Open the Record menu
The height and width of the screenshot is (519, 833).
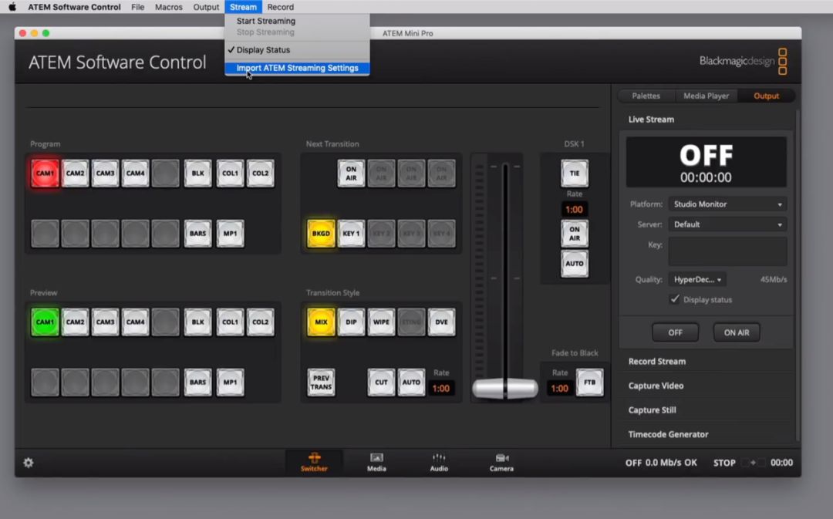pyautogui.click(x=281, y=7)
